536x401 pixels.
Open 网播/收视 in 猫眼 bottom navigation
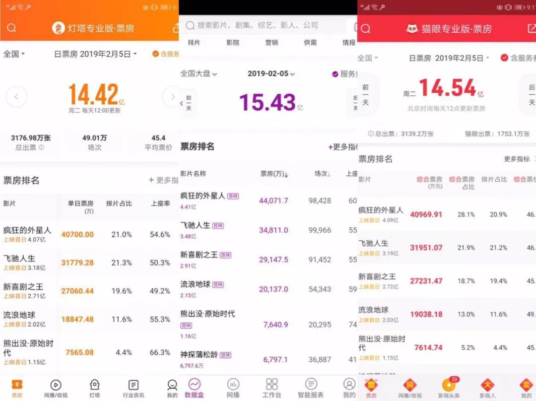pyautogui.click(x=410, y=389)
